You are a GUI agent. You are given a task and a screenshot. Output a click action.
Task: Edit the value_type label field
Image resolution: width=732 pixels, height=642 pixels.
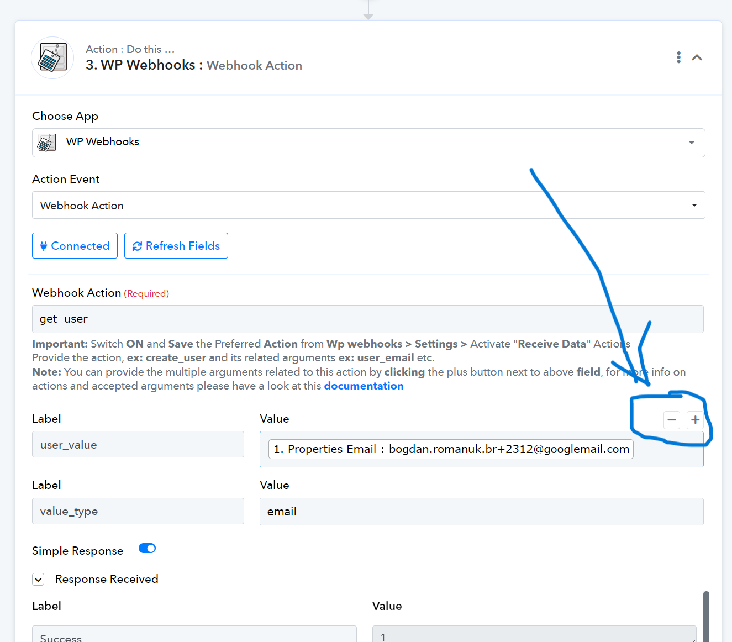click(x=138, y=511)
